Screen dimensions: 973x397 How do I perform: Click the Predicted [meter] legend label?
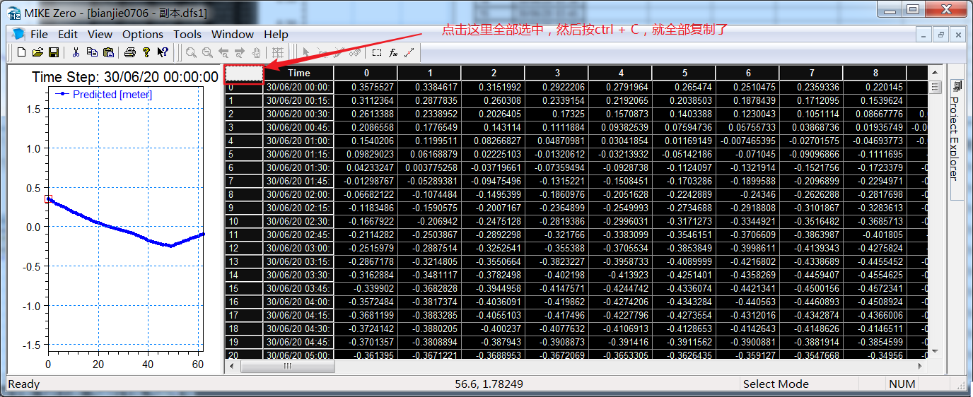[112, 94]
